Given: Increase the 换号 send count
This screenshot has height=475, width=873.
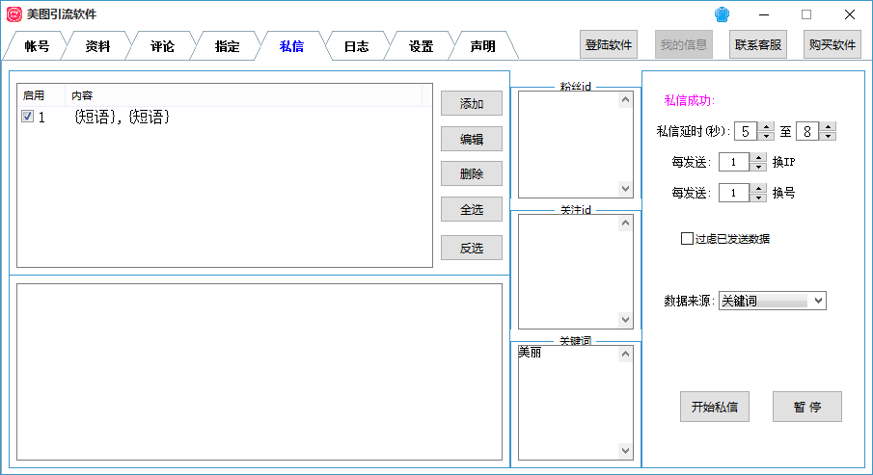Looking at the screenshot, I should (x=758, y=189).
